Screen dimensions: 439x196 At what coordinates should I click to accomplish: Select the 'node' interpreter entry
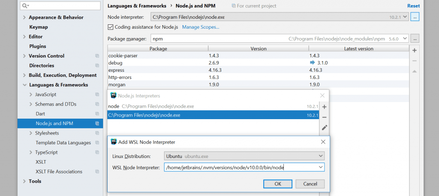point(213,106)
